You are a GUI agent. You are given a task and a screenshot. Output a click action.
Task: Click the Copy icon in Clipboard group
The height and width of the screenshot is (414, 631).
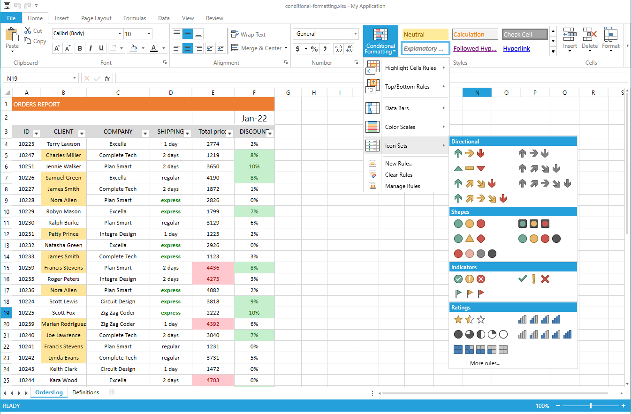[27, 41]
